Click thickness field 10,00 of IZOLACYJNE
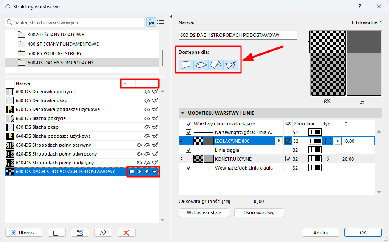The height and width of the screenshot is (242, 389). [x=358, y=141]
